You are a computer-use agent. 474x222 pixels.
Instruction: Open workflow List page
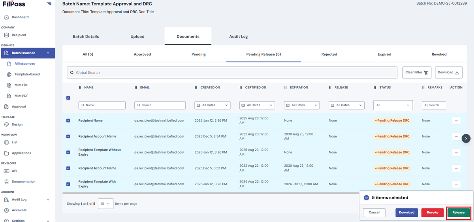tap(15, 142)
